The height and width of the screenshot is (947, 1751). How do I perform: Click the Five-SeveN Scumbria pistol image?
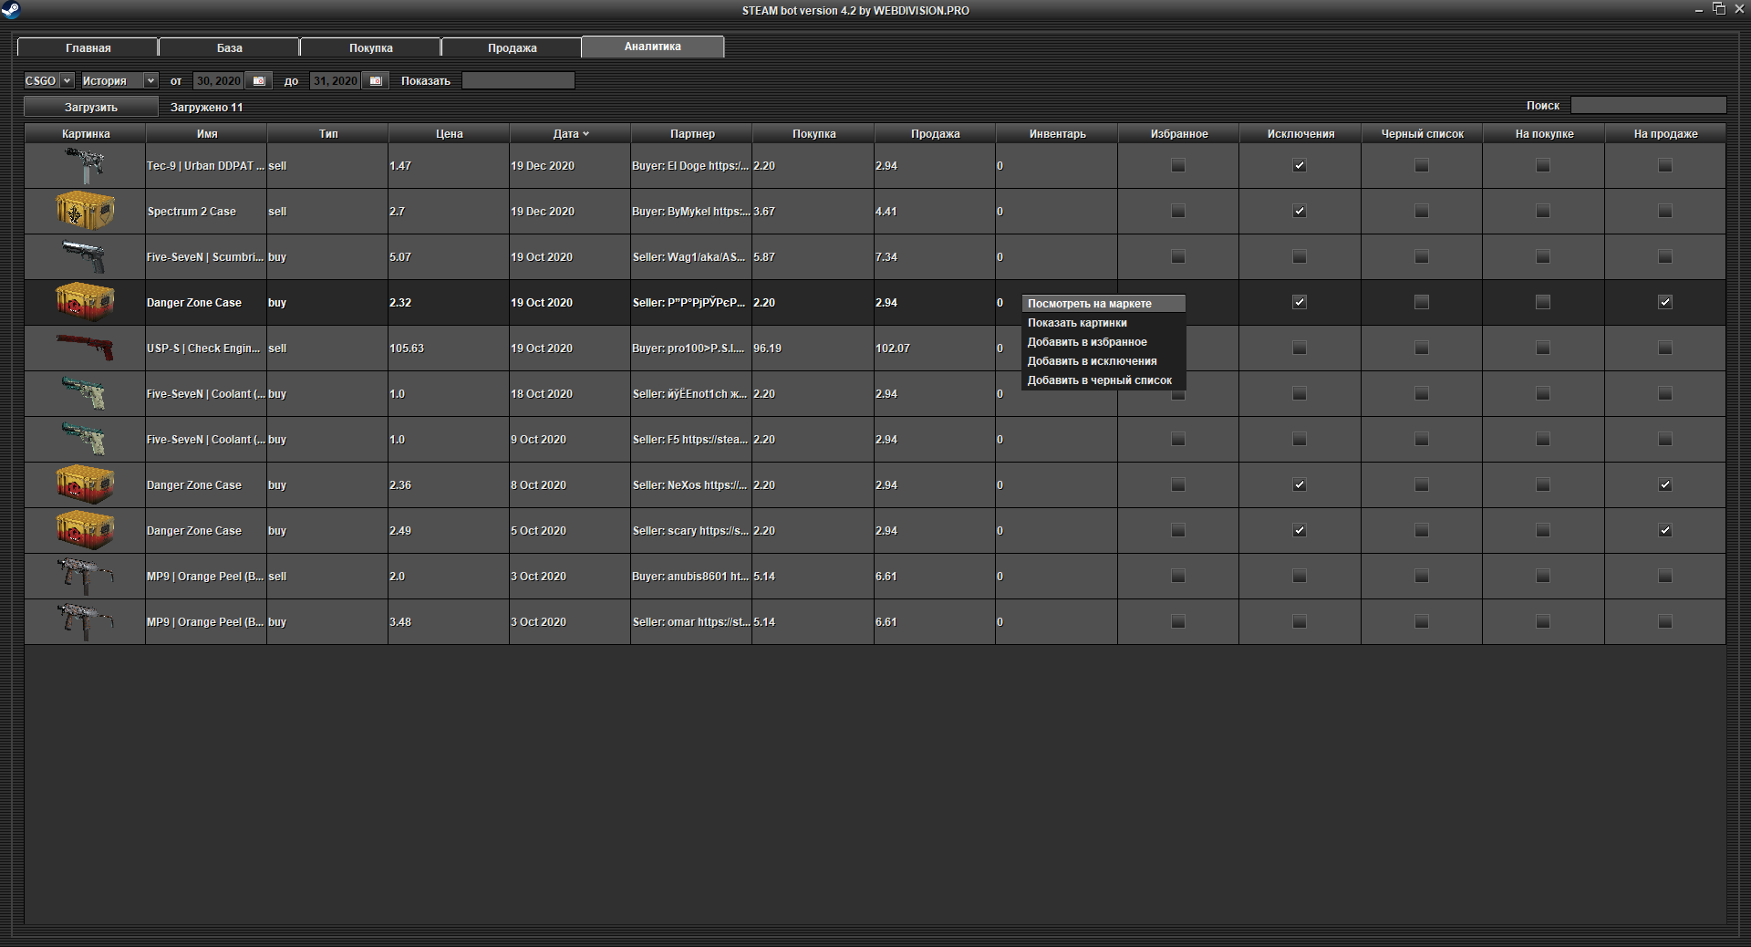[86, 257]
